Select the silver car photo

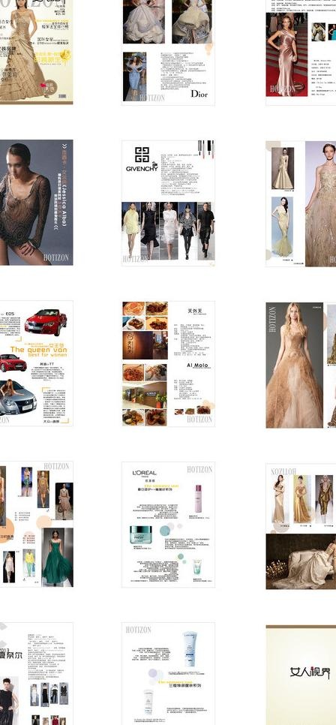[18, 398]
